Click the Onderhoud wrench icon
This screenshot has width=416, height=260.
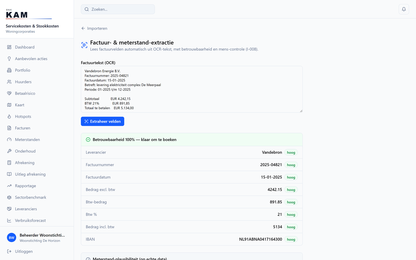(x=9, y=151)
